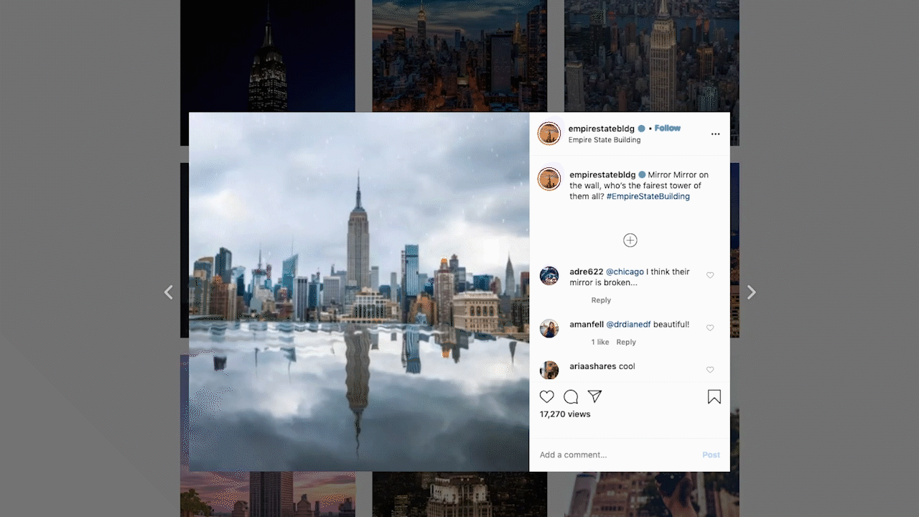Reply to amanfell's comment

click(626, 343)
